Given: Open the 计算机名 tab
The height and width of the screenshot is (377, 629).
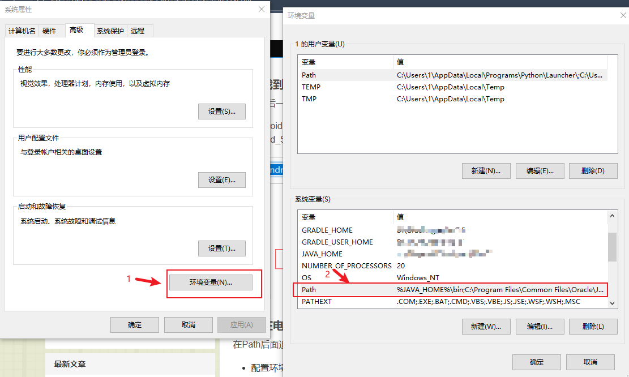Looking at the screenshot, I should [22, 31].
